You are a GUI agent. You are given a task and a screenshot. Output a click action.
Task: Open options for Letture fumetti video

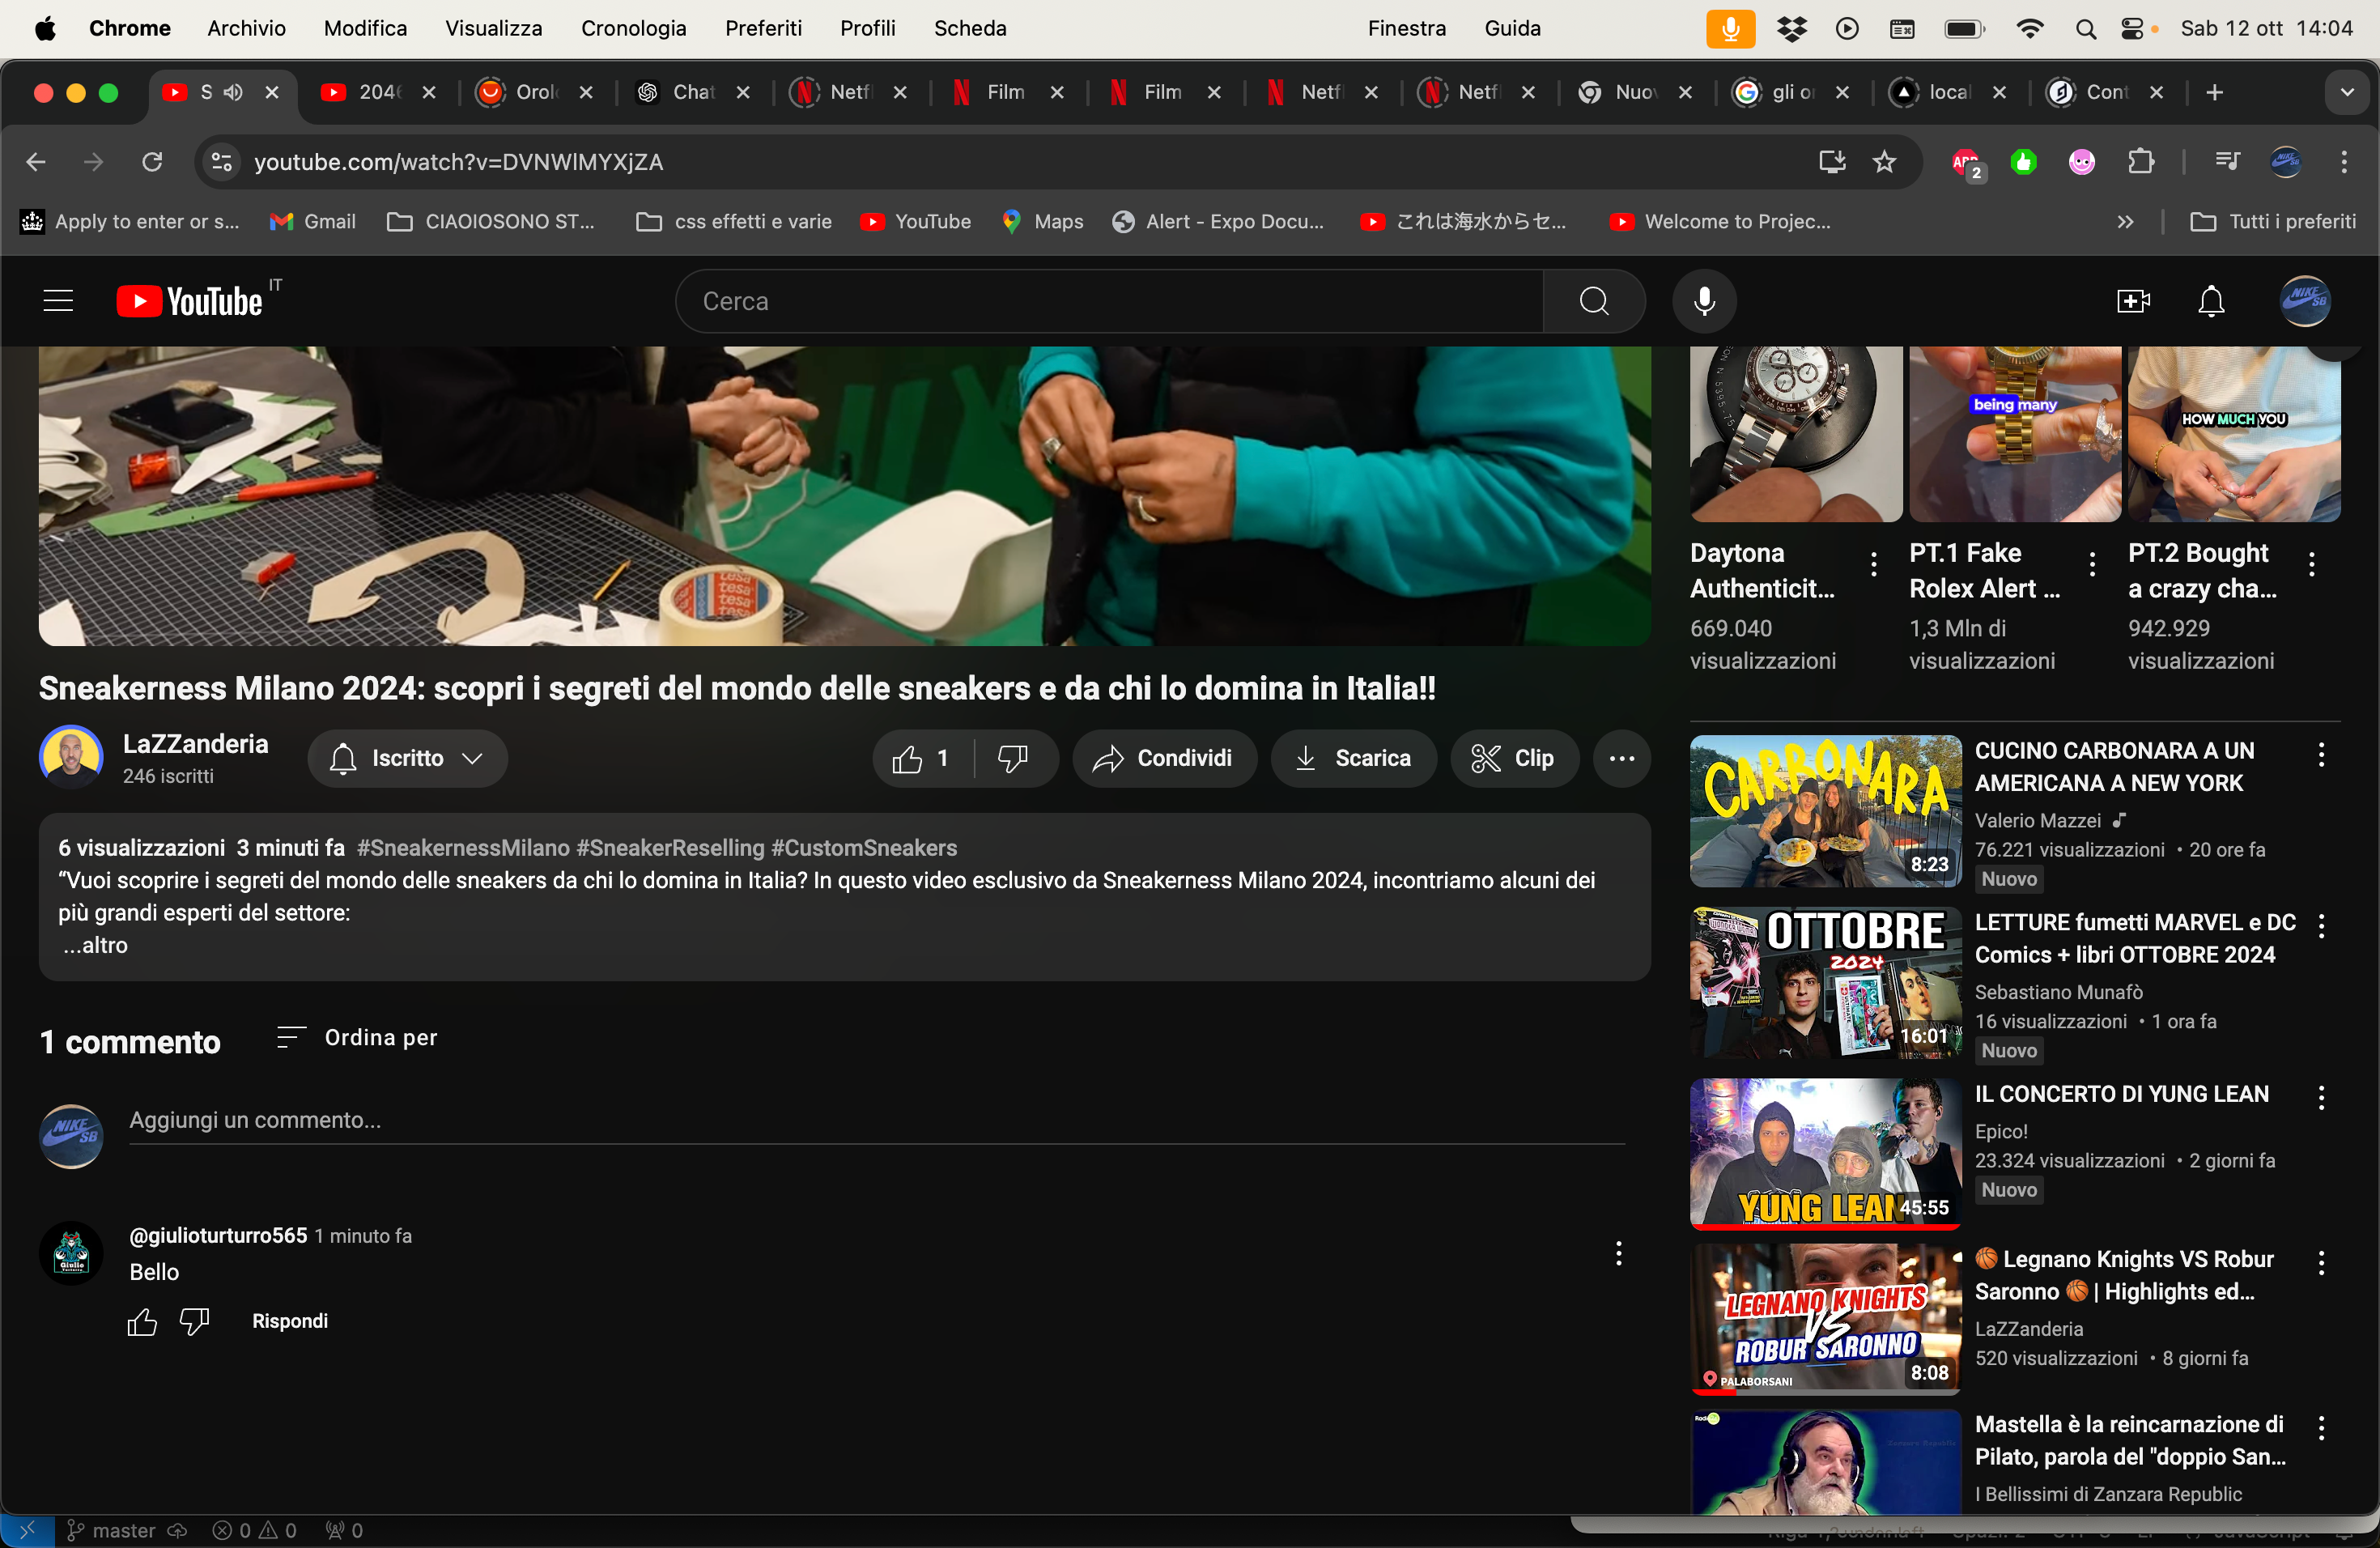2321,926
